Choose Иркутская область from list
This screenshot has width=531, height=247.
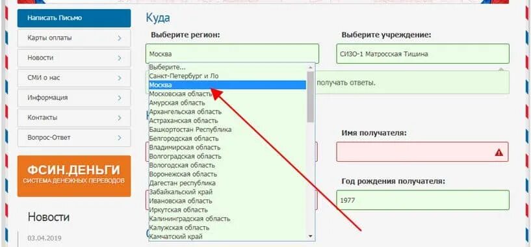[x=227, y=210]
